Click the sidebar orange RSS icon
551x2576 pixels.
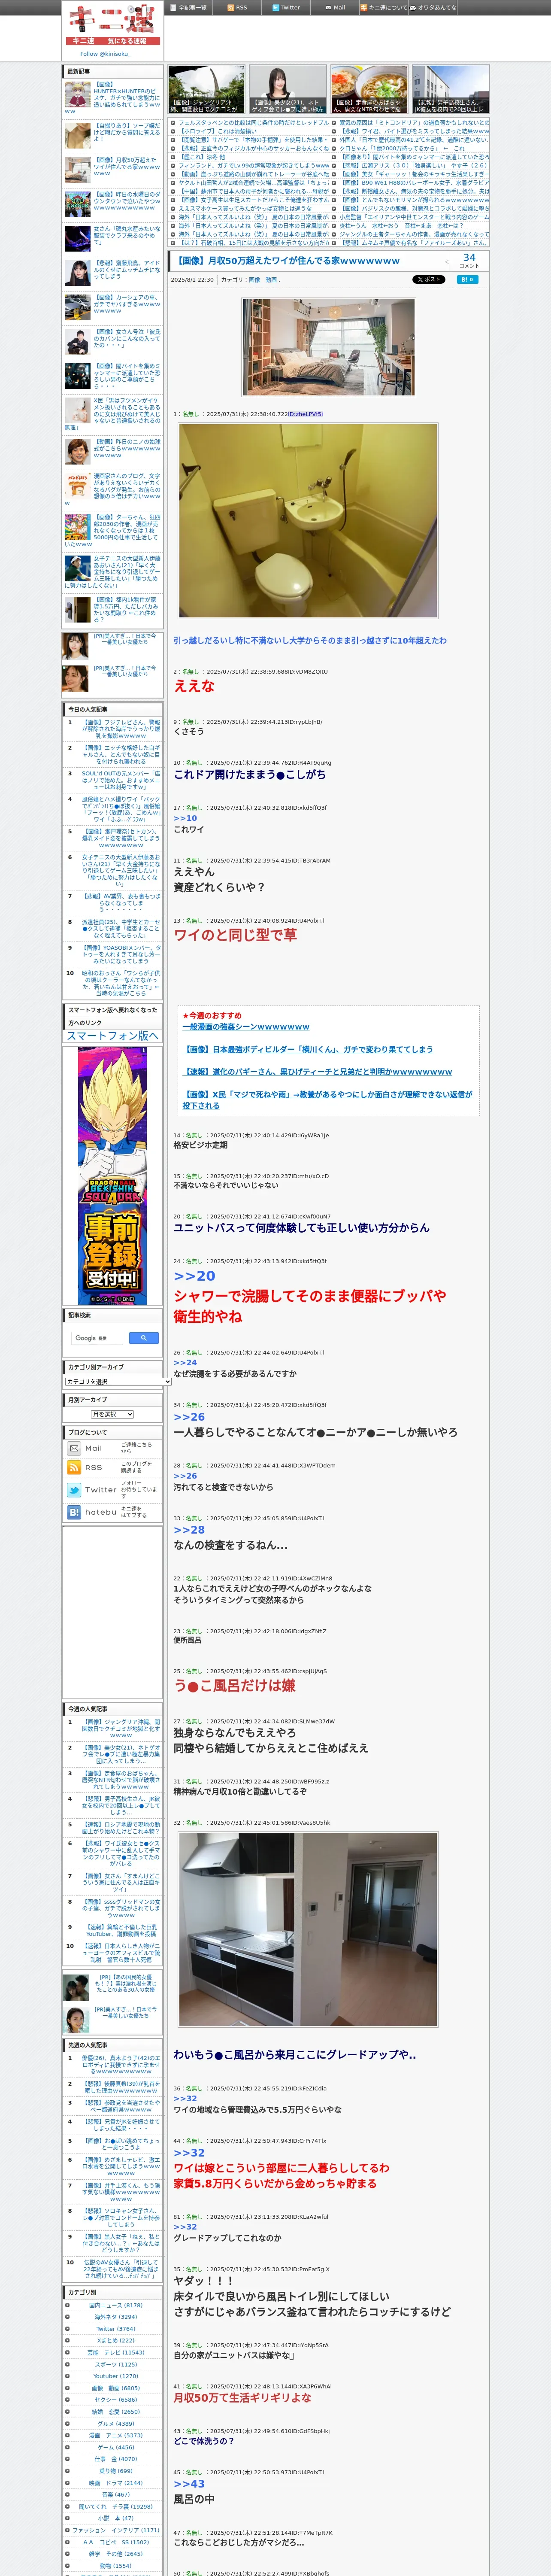pos(74,1468)
